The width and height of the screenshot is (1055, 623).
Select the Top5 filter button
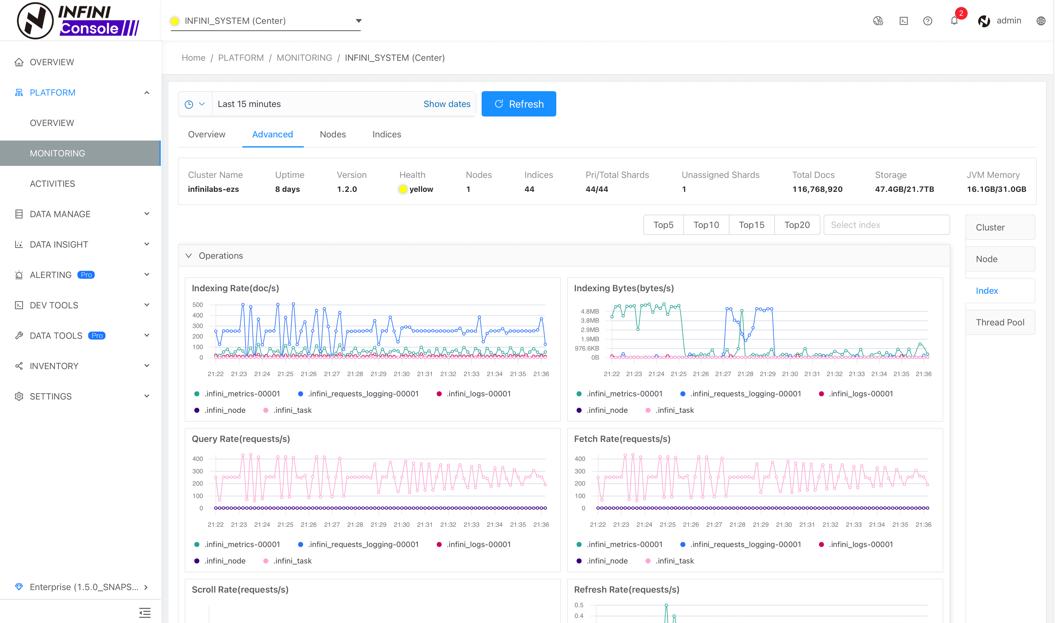(x=664, y=225)
